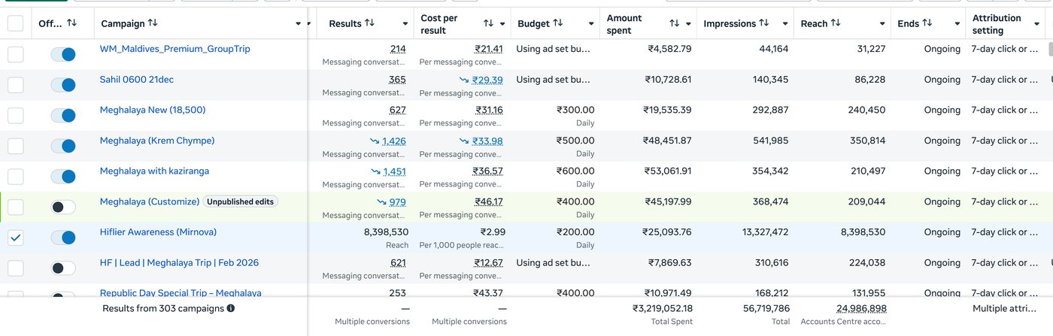This screenshot has height=336, width=1053.
Task: Open Sahil 0600 21dec campaign
Action: 136,79
